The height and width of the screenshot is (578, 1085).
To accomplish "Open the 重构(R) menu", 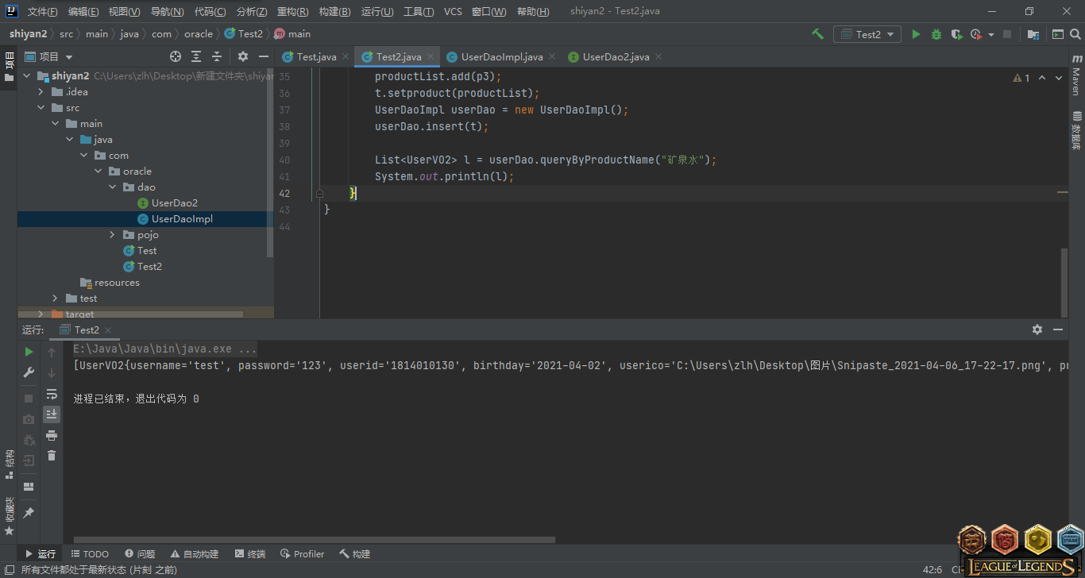I will pos(293,12).
